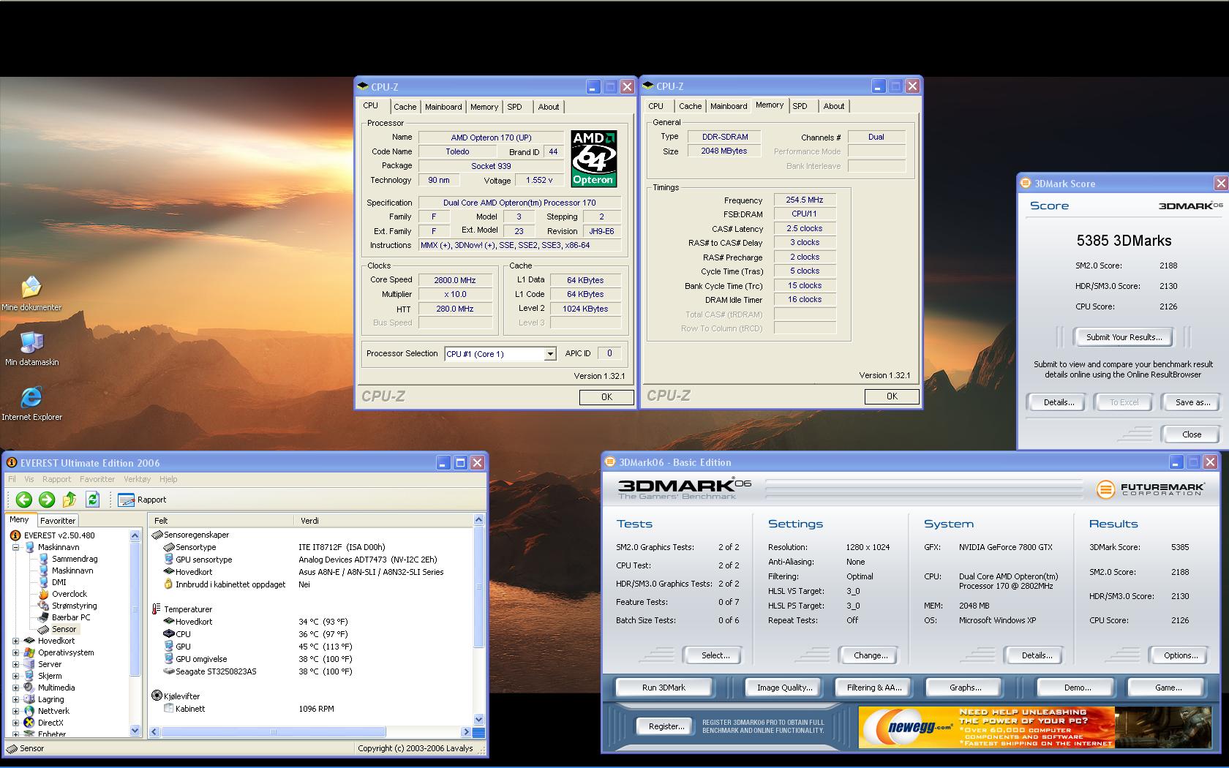This screenshot has width=1229, height=768.
Task: Click the Kabinett fan row
Action: 311,709
